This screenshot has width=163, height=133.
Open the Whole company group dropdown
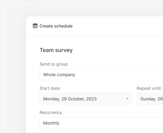(x=101, y=75)
